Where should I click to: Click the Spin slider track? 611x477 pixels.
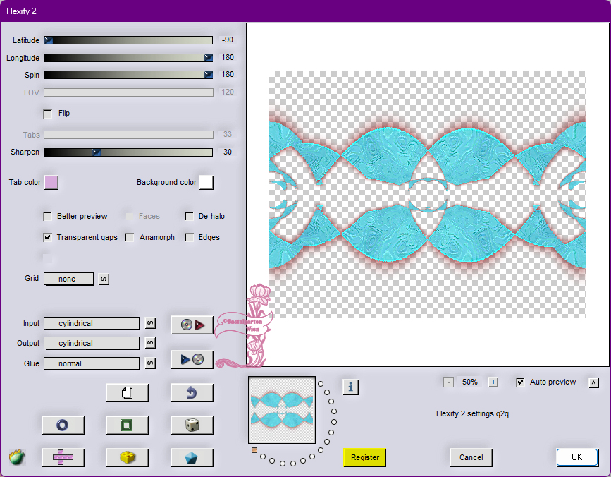(x=128, y=75)
